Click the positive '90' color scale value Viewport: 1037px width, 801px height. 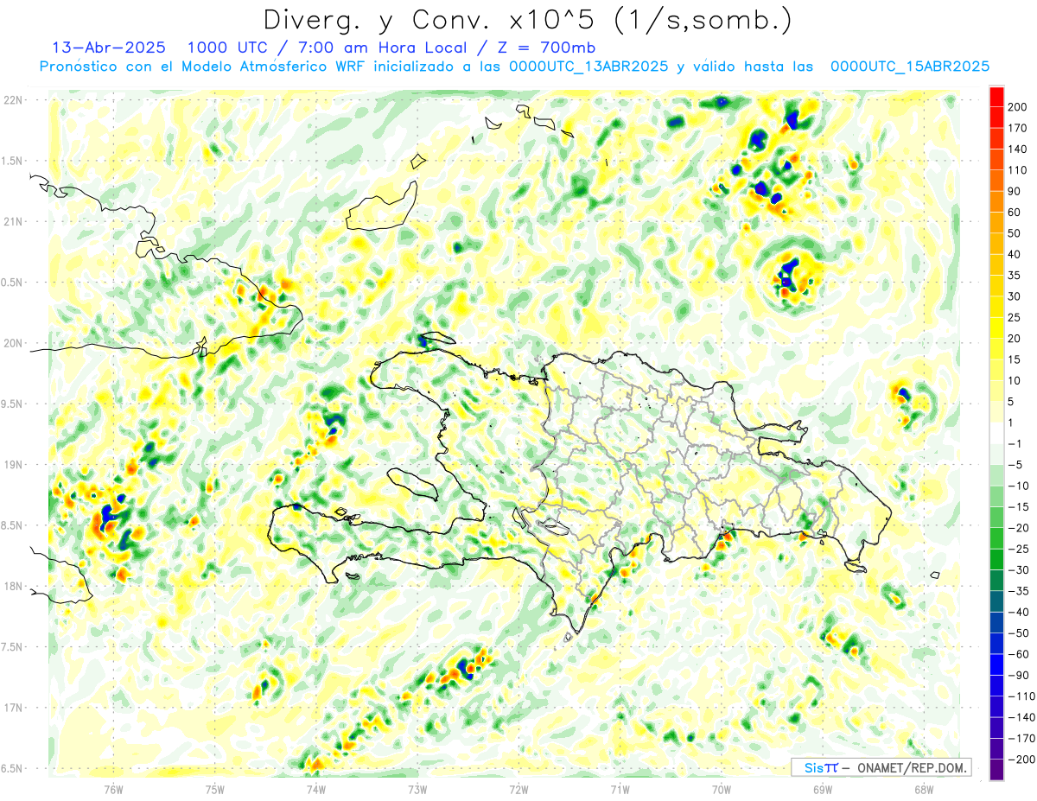click(1015, 191)
